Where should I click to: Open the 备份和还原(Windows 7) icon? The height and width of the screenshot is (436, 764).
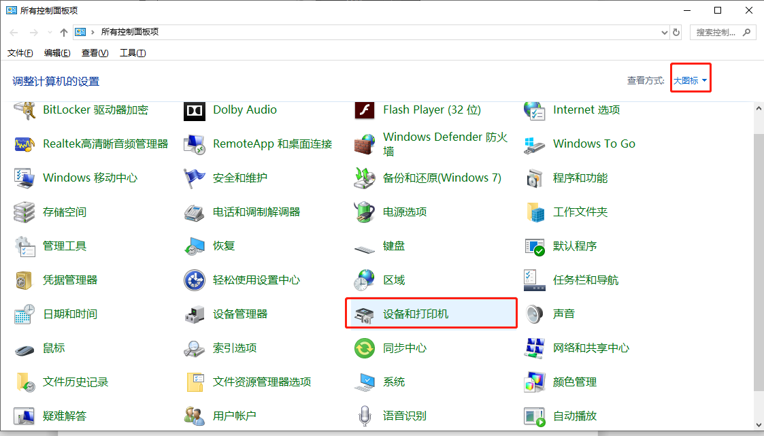[x=364, y=178]
